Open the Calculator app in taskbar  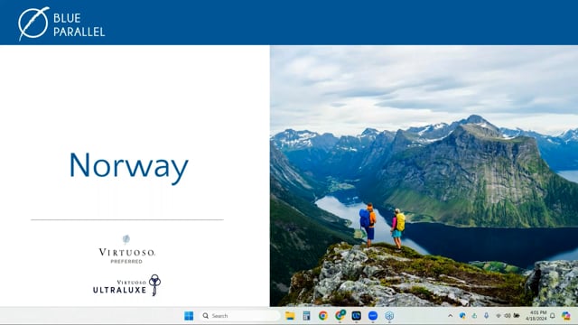306,316
